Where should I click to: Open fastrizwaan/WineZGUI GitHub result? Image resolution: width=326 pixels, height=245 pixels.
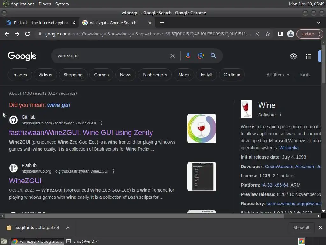point(81,133)
